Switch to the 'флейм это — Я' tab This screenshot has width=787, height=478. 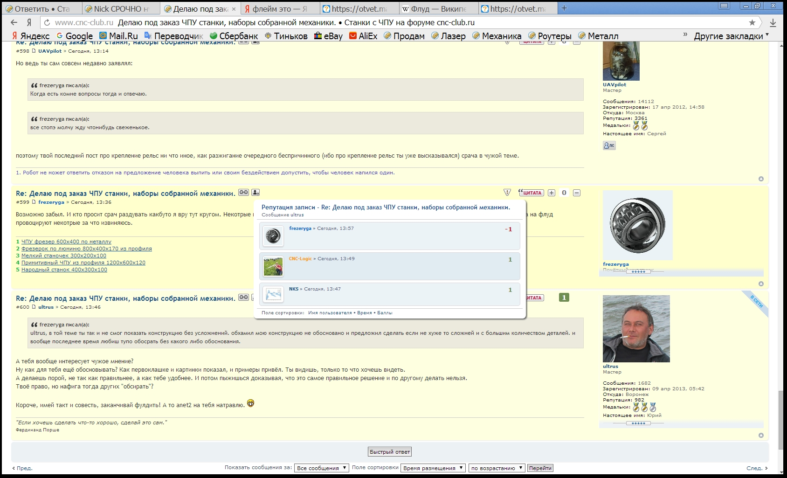point(281,8)
